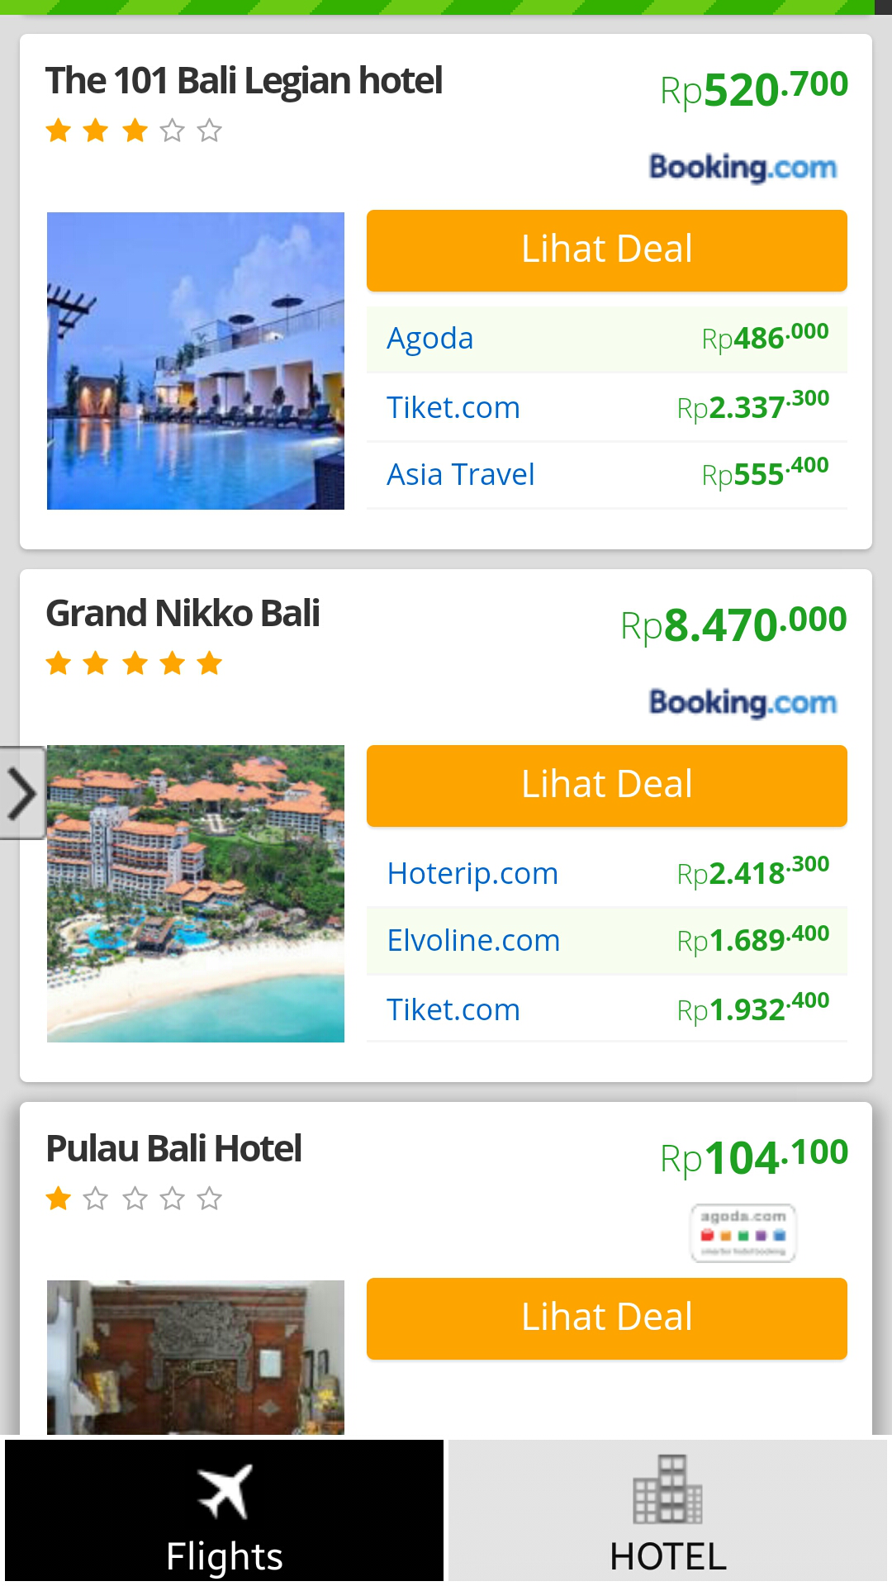Click star rating of The 101 Bali Legian hotel

click(x=134, y=131)
